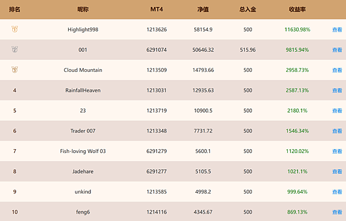Image resolution: width=346 pixels, height=221 pixels.
Task: View details for Trader 007
Action: [x=337, y=131]
